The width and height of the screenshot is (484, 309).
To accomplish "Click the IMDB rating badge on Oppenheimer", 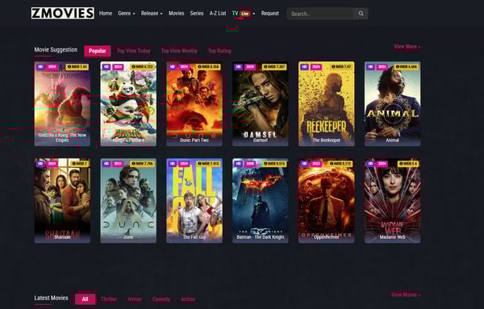I will click(x=340, y=164).
